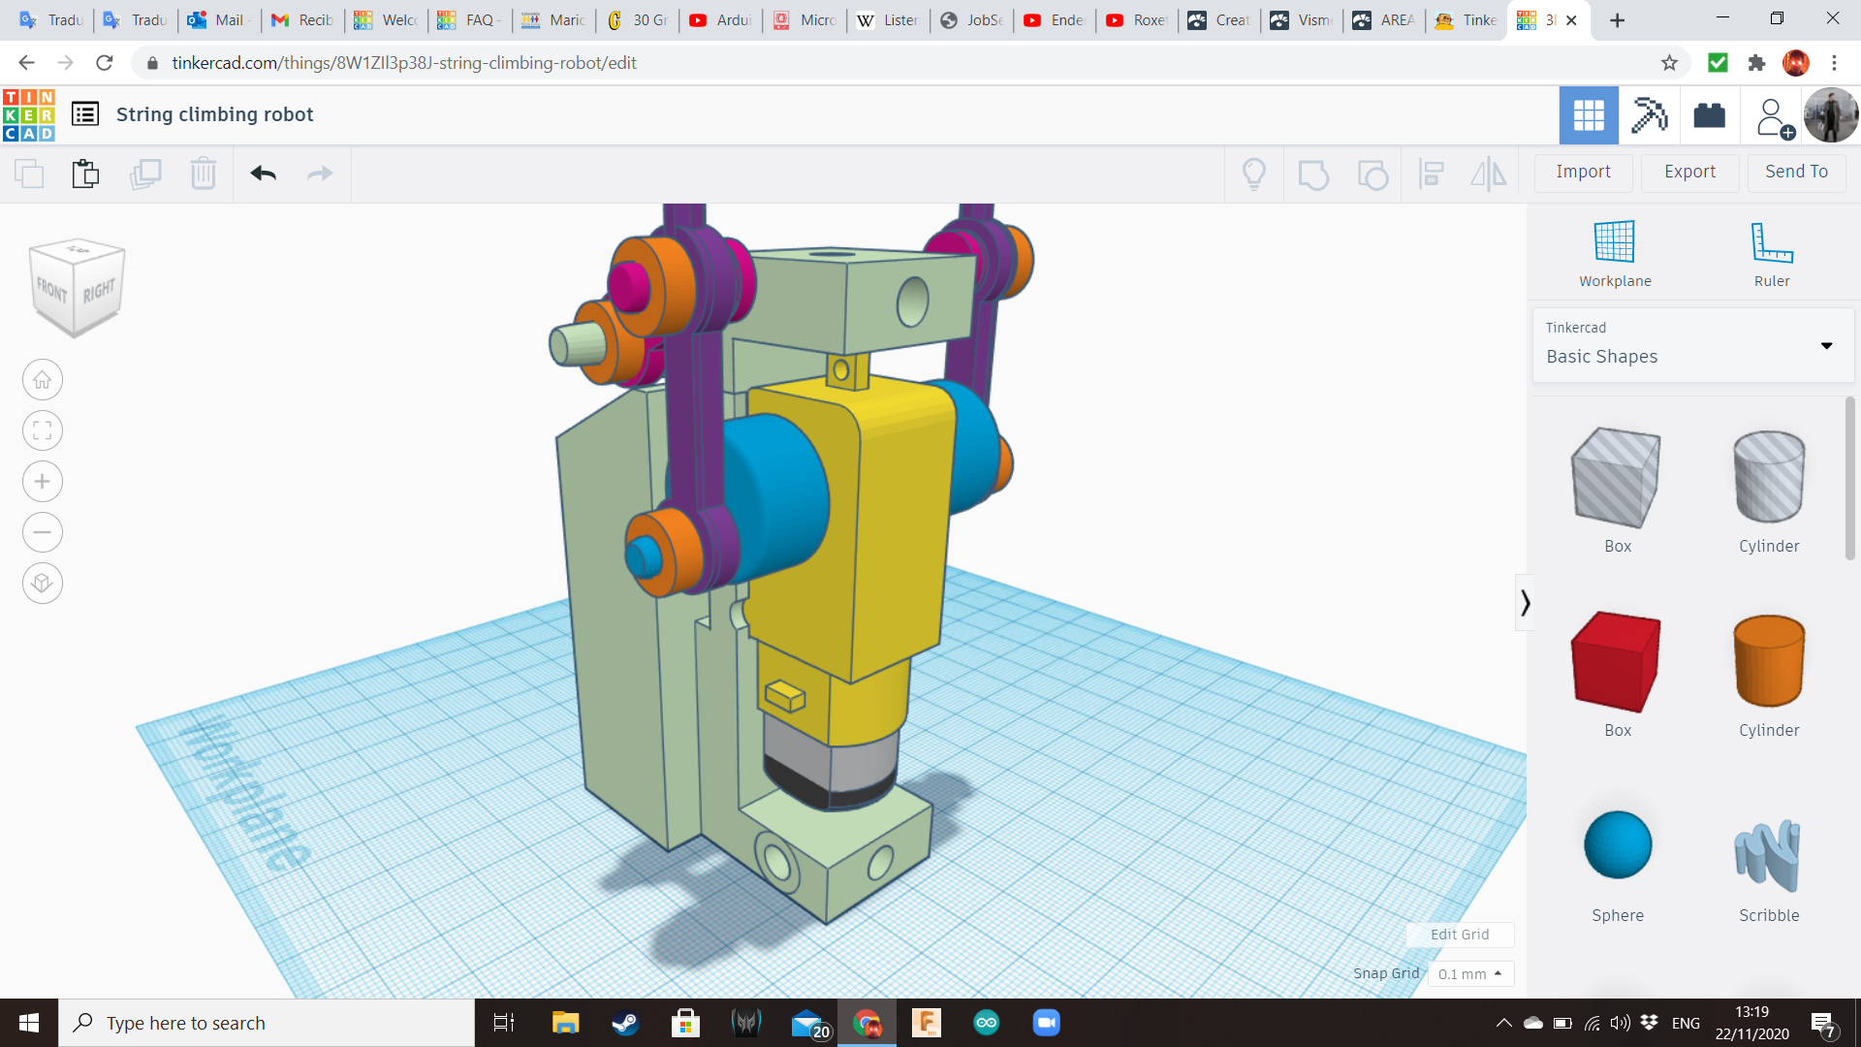Open the Snap Grid 0.1 mm dropdown
1861x1047 pixels.
click(x=1469, y=973)
